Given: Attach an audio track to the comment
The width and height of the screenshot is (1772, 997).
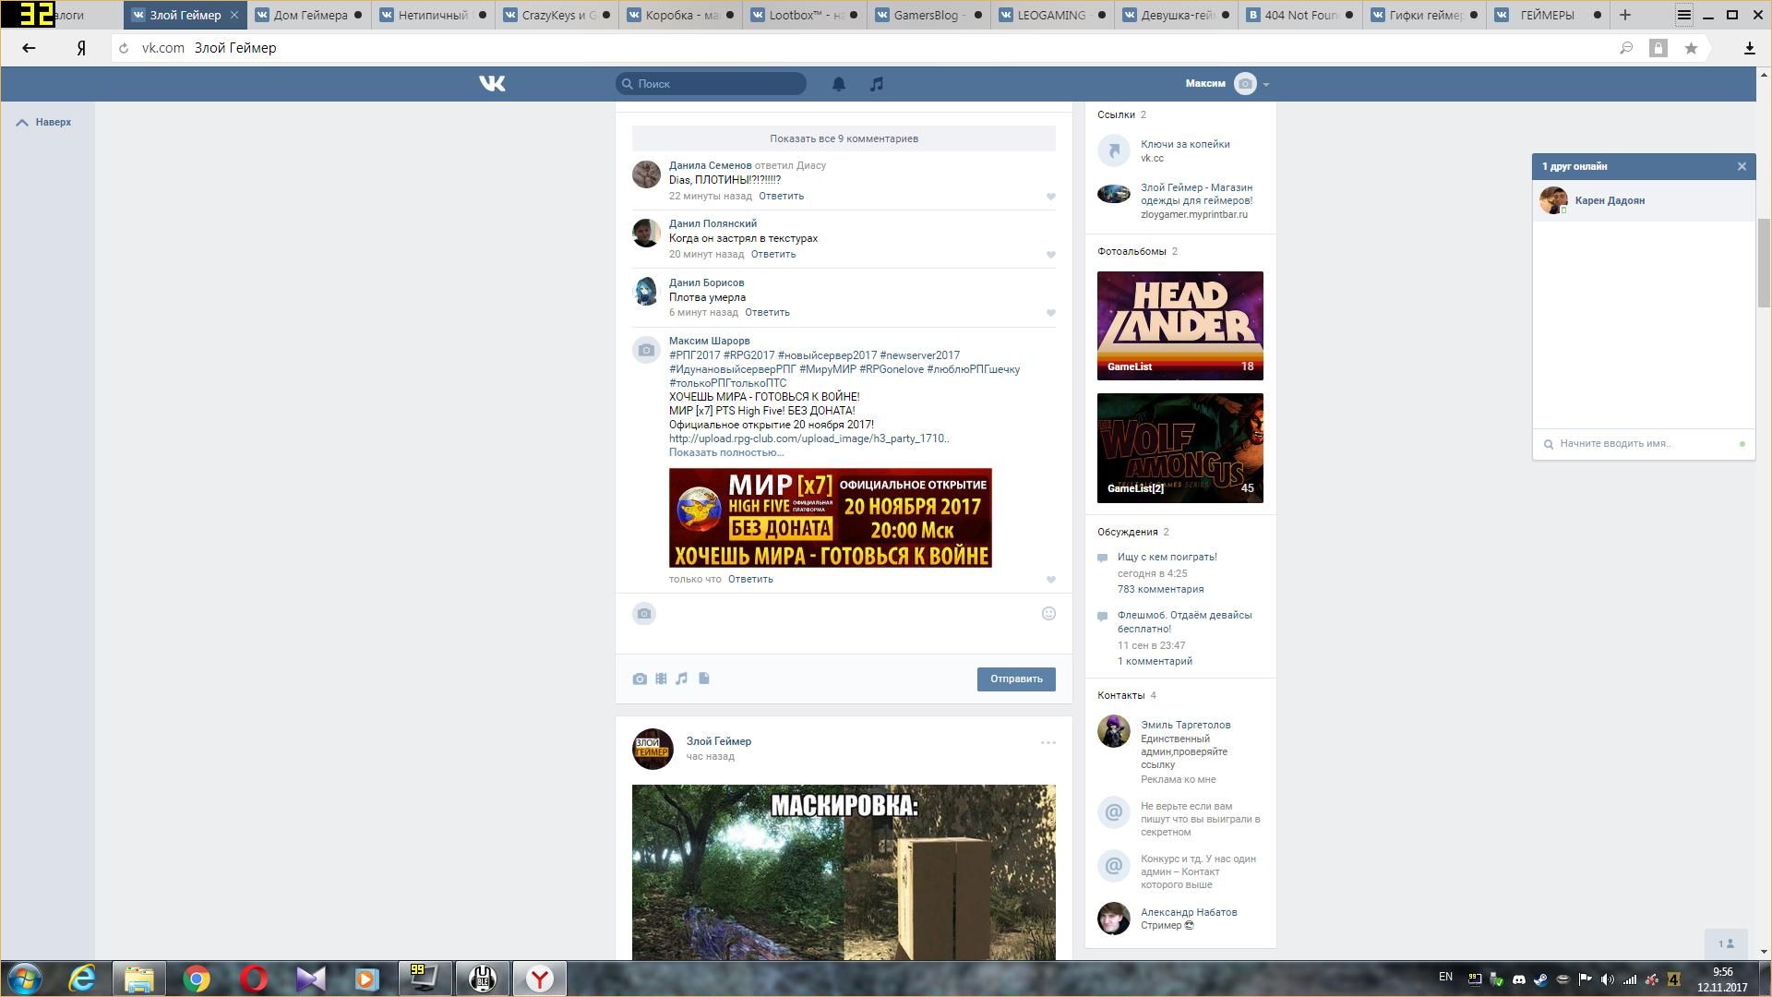Looking at the screenshot, I should click(682, 679).
